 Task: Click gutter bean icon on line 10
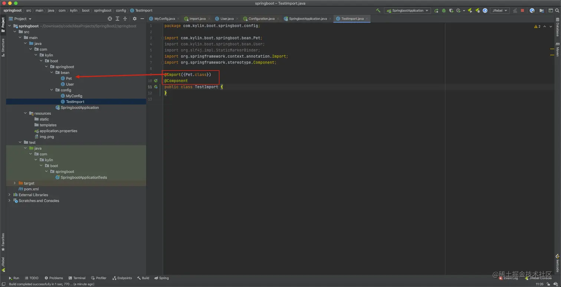[x=156, y=81]
